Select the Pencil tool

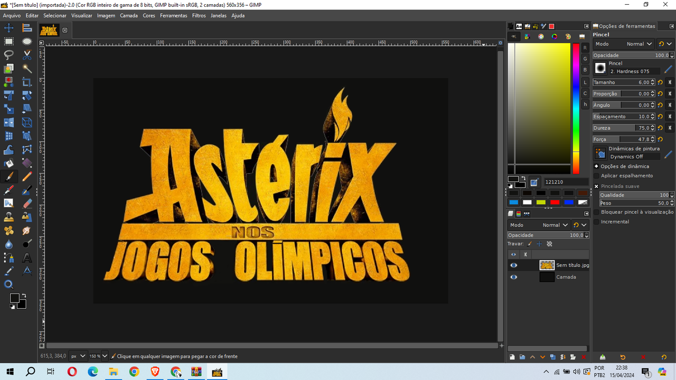point(27,177)
